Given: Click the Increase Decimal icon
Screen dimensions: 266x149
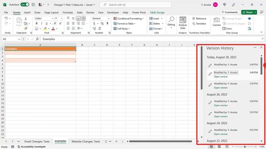Looking at the screenshot, I should click(94, 29).
